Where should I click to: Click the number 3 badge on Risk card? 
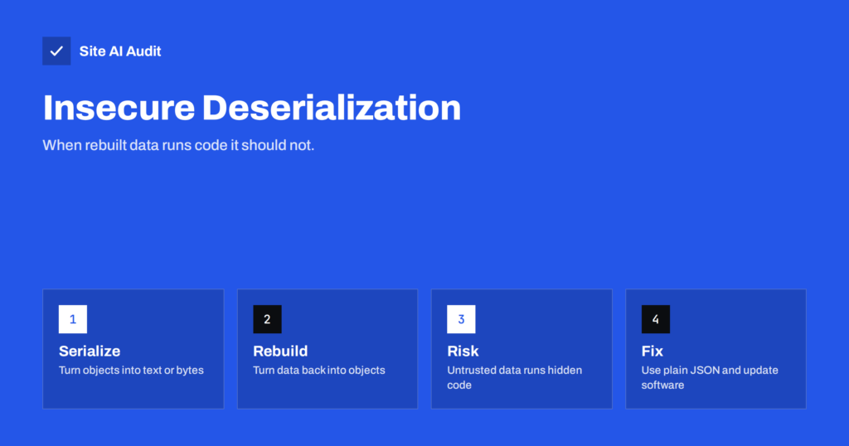[x=461, y=319]
